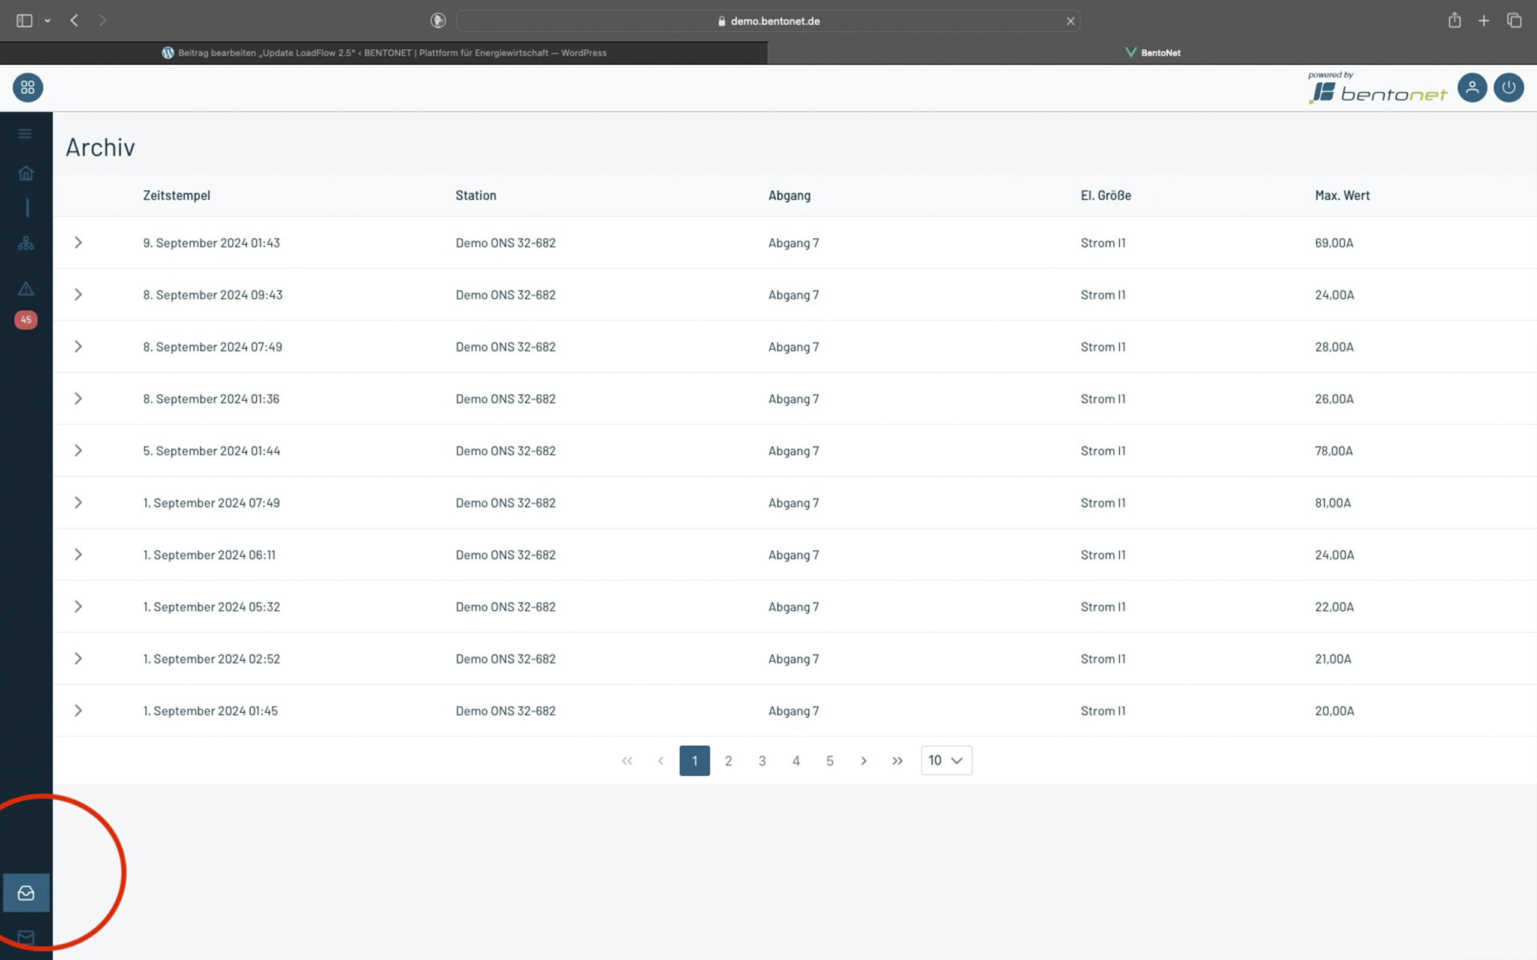Click the El. Größe column header
Image resolution: width=1537 pixels, height=960 pixels.
[1106, 196]
